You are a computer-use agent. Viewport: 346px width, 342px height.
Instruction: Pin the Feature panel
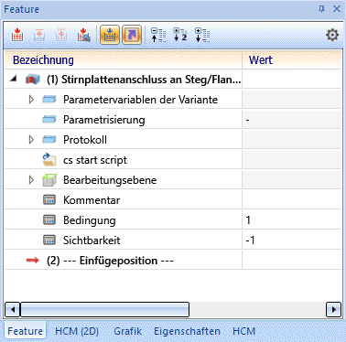[x=321, y=9]
